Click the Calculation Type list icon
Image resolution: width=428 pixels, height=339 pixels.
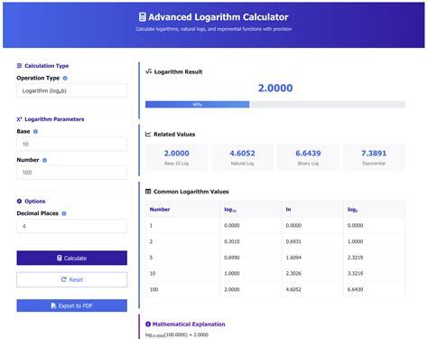tap(19, 66)
